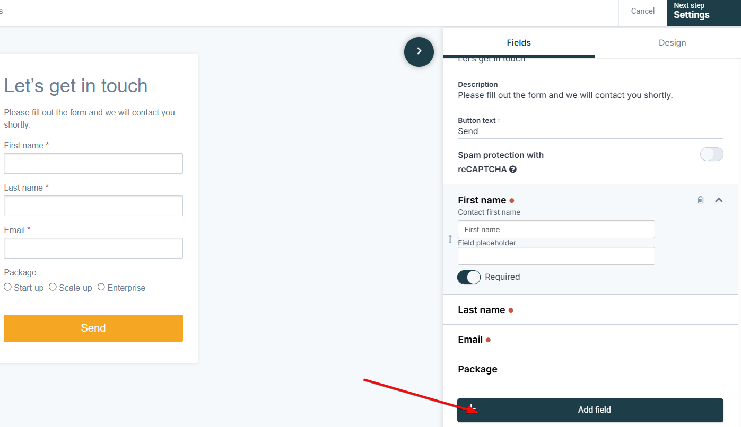Turn off the Required toggle
Image resolution: width=741 pixels, height=427 pixels.
(x=469, y=277)
